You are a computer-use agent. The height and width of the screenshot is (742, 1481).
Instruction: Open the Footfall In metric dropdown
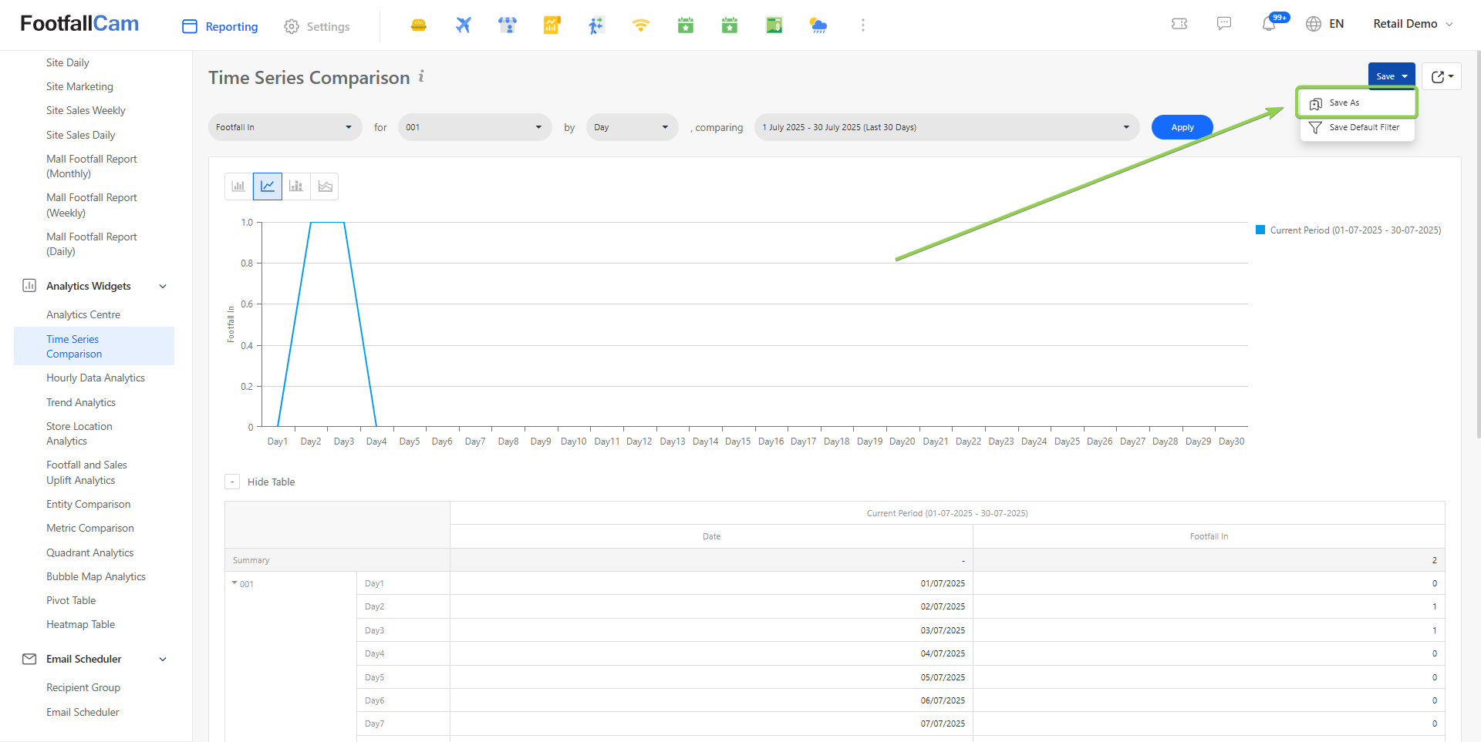285,127
